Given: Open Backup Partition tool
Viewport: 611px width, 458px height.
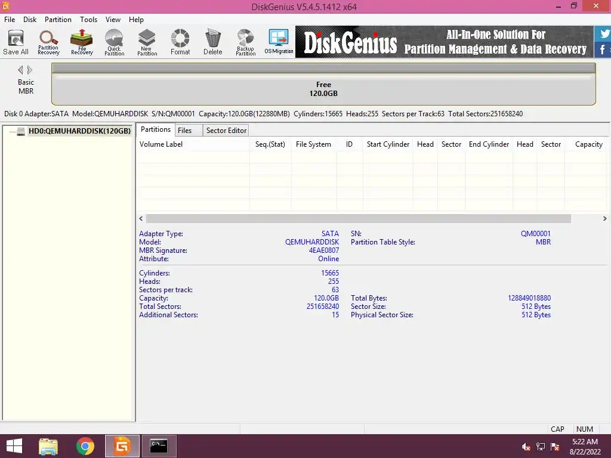Looking at the screenshot, I should (245, 42).
